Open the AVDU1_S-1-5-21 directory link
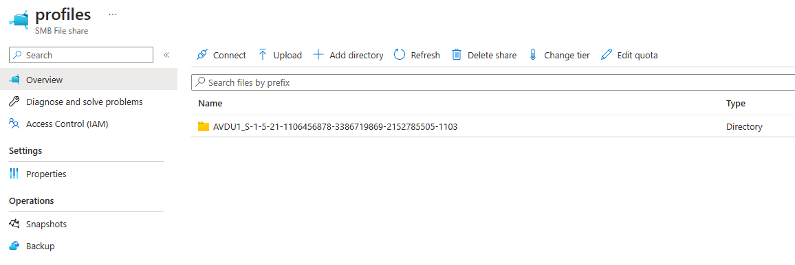 (x=335, y=127)
